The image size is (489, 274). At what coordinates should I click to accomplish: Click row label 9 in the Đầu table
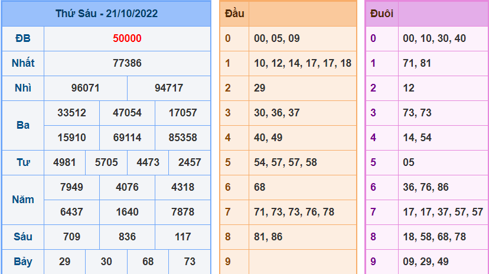click(228, 262)
